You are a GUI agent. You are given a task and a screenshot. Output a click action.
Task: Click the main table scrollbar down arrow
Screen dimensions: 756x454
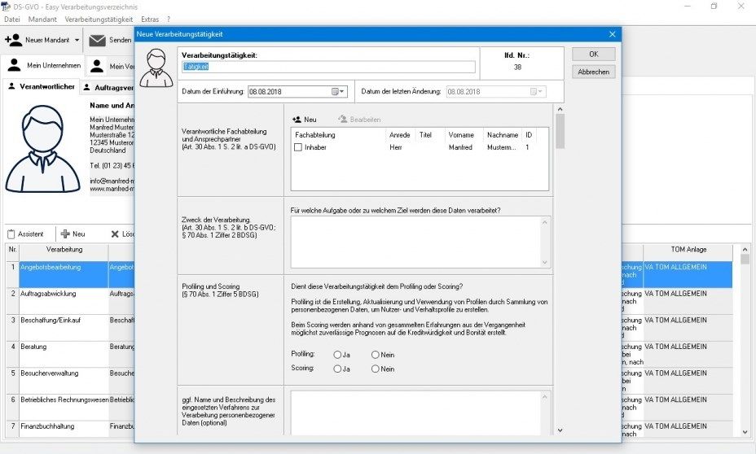click(x=745, y=432)
